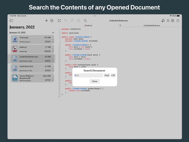Click the Close button in the Search Document dialog
Viewport: 189px width, 142px height.
(x=94, y=81)
